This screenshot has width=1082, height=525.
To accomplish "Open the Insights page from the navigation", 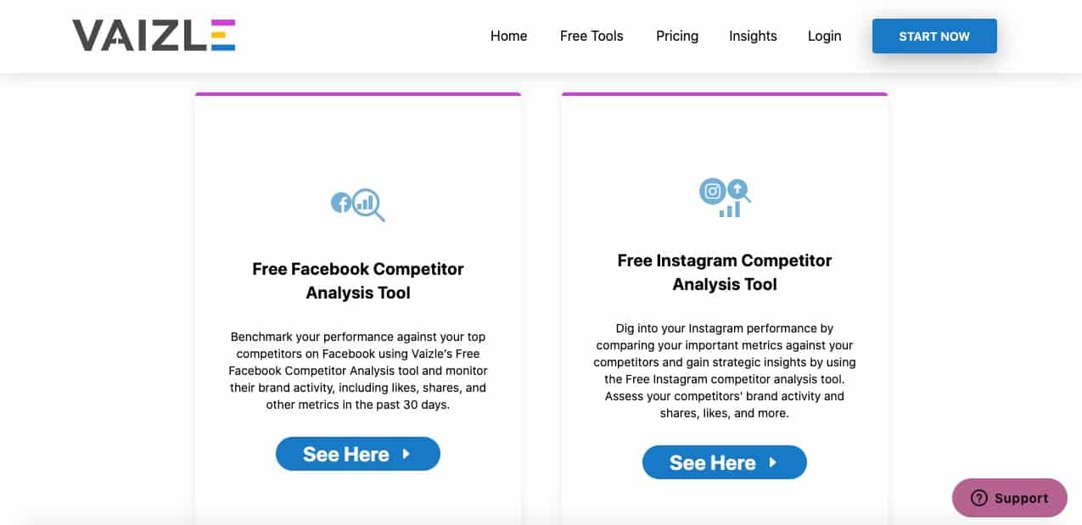I will (x=752, y=36).
